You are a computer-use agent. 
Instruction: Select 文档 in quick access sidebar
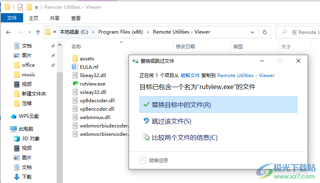pyautogui.click(x=26, y=46)
